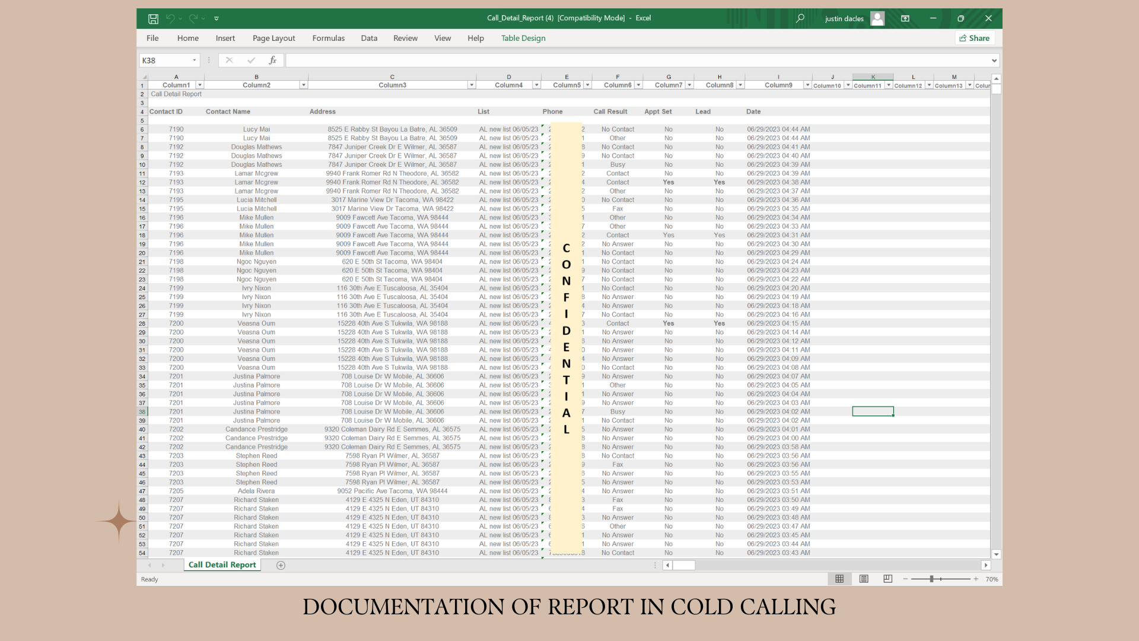
Task: Select the Call Detail Report sheet tab
Action: click(222, 565)
